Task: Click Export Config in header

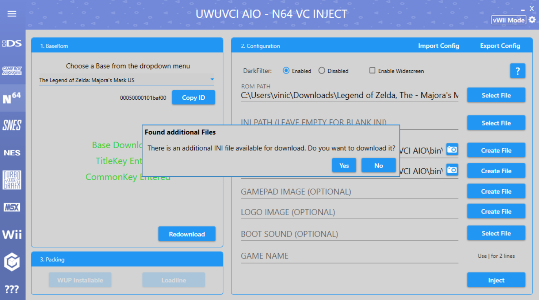Action: point(500,46)
